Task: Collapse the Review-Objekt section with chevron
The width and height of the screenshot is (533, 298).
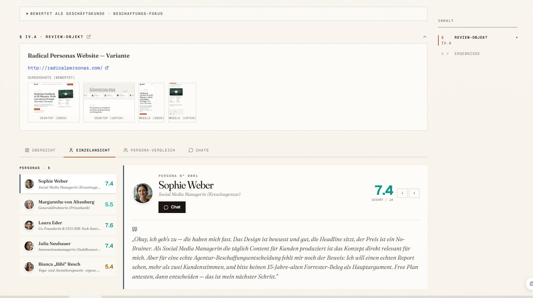Action: (x=425, y=37)
